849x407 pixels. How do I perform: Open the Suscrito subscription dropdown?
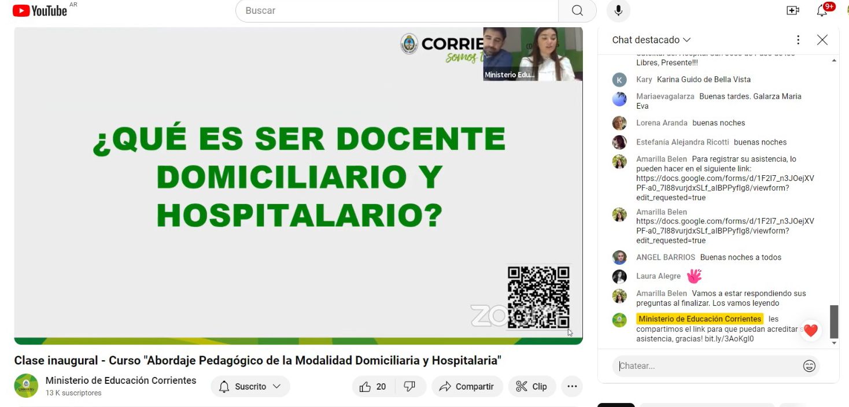click(250, 387)
